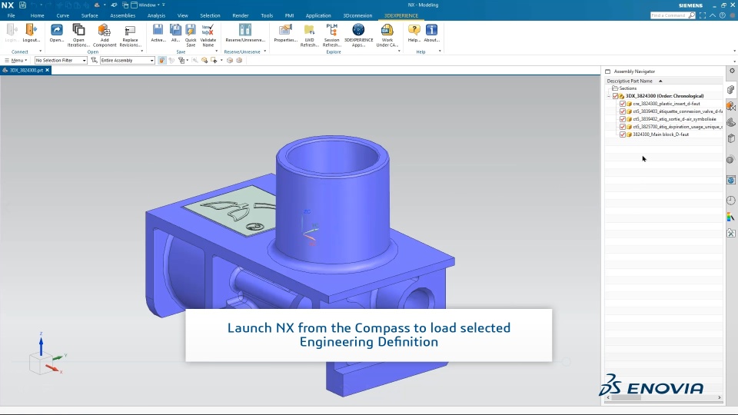This screenshot has height=415, width=738.
Task: Toggle full screen mode icon
Action: pos(702,15)
